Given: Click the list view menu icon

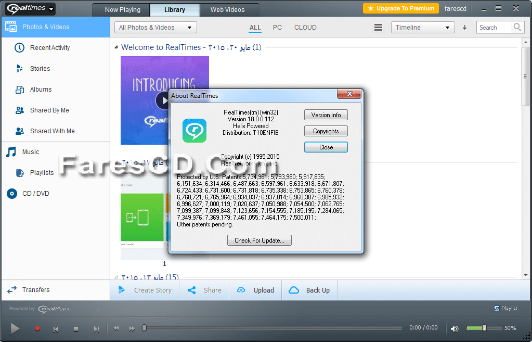Looking at the screenshot, I should pos(378,28).
